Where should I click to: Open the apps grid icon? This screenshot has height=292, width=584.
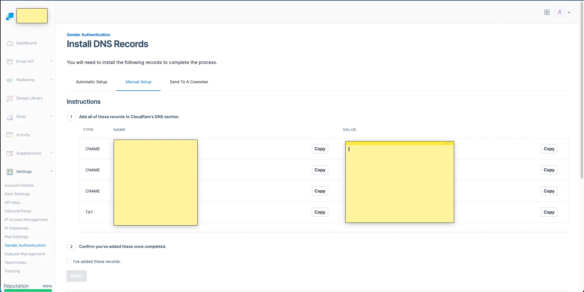pyautogui.click(x=547, y=12)
